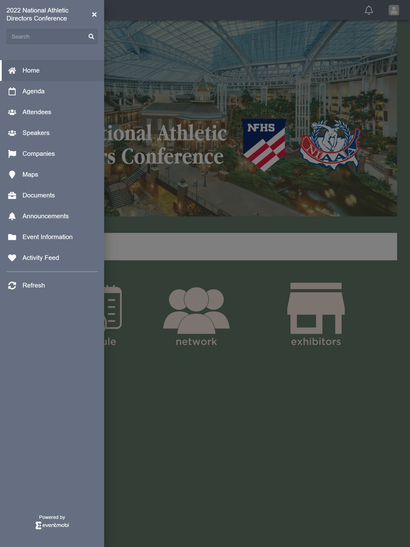
Task: Open the Maps section
Action: click(52, 175)
